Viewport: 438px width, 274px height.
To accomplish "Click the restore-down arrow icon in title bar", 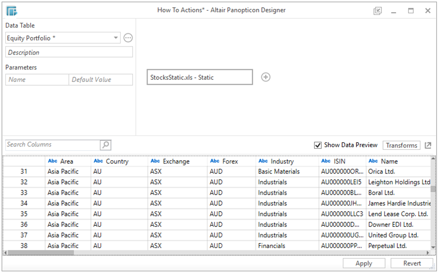I will [377, 11].
